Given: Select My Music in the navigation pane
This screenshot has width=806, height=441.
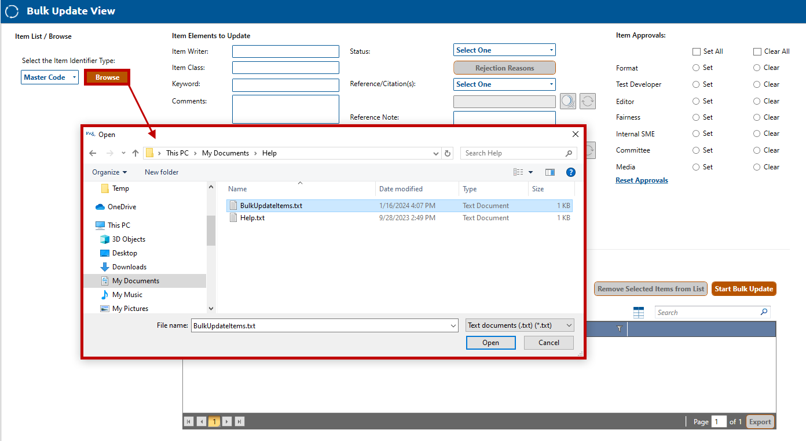Looking at the screenshot, I should point(122,295).
